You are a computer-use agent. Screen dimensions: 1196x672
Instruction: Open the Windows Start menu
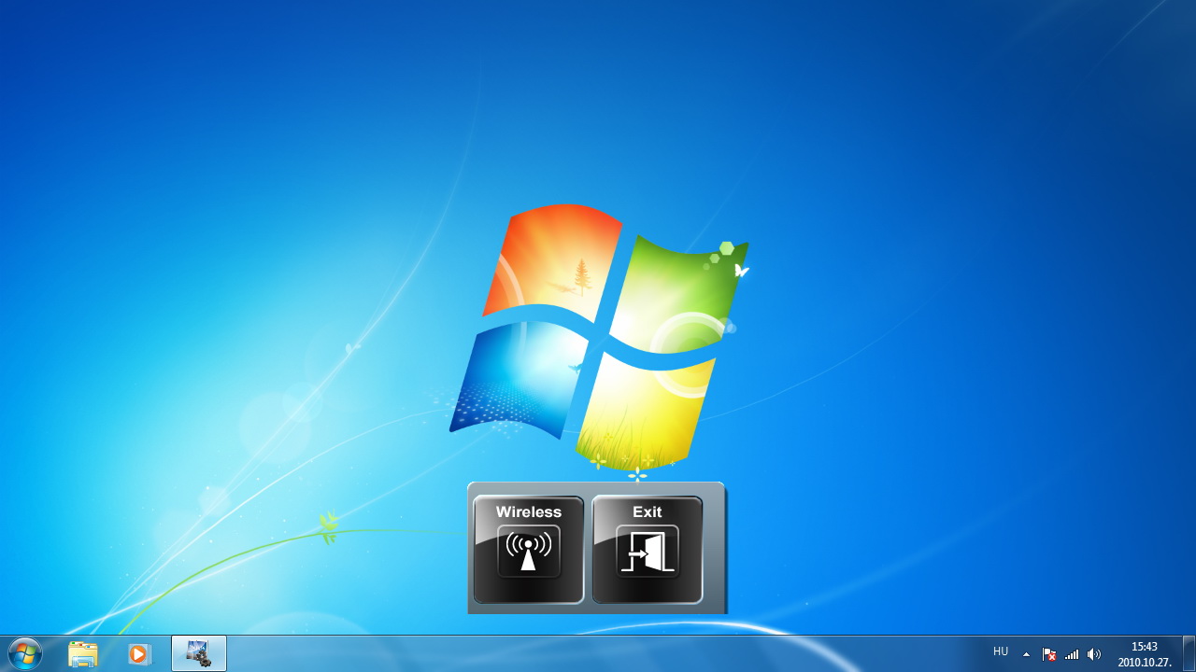25,653
